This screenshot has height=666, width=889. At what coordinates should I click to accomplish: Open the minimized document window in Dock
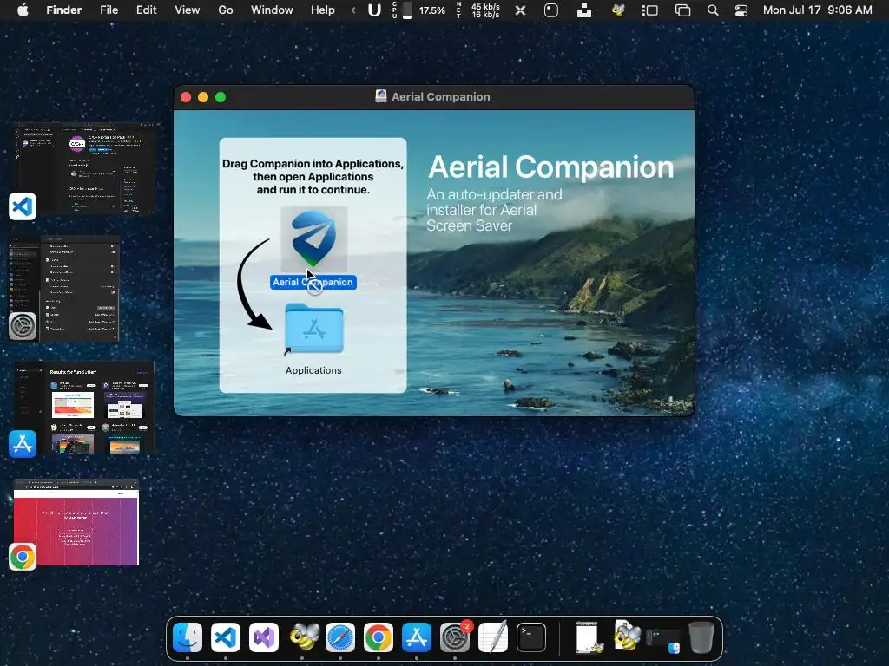(x=588, y=637)
